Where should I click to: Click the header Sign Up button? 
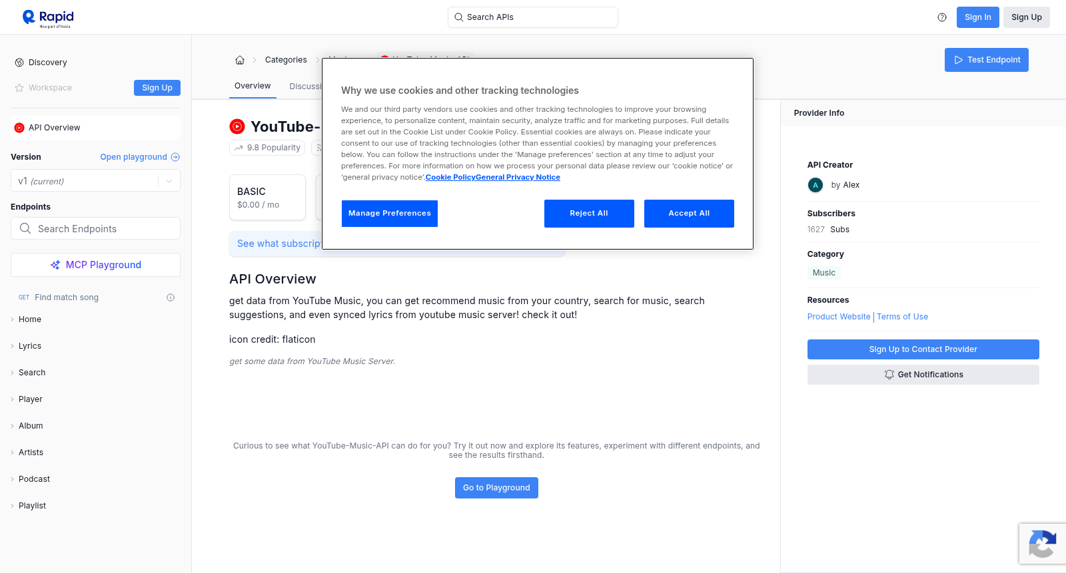click(x=1027, y=17)
